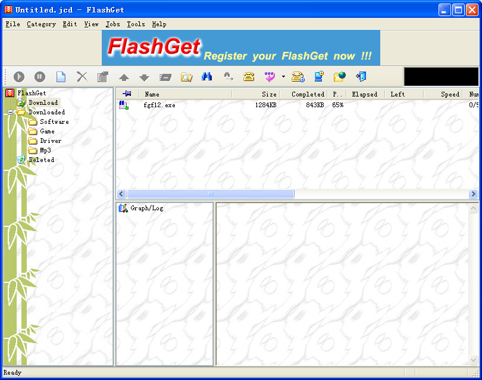
Task: Sort by the Left column header
Action: click(404, 94)
